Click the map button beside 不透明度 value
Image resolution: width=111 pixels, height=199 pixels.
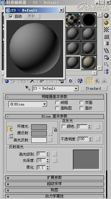click(98, 139)
